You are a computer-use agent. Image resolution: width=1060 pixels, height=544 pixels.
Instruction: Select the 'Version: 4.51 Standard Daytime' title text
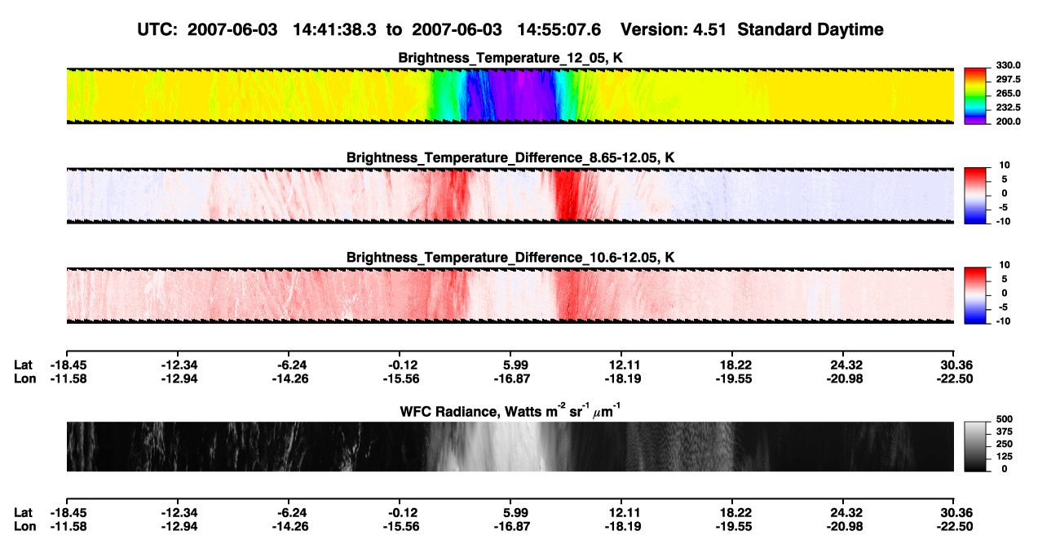752,29
